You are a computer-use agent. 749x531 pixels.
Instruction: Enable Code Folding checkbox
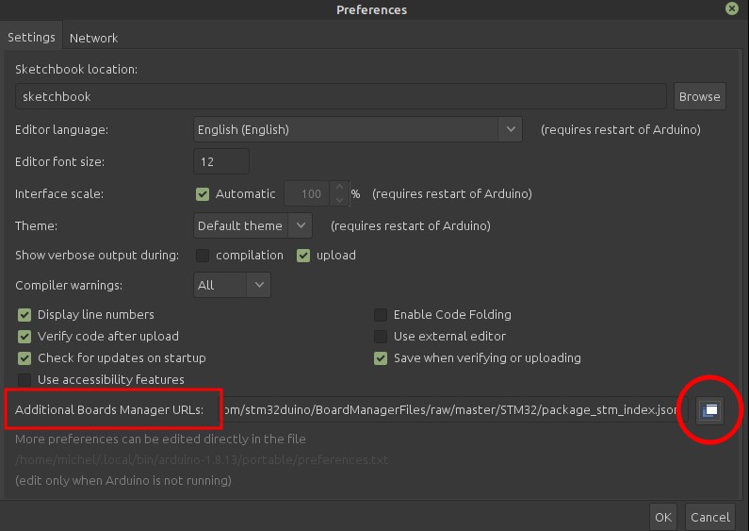coord(381,315)
